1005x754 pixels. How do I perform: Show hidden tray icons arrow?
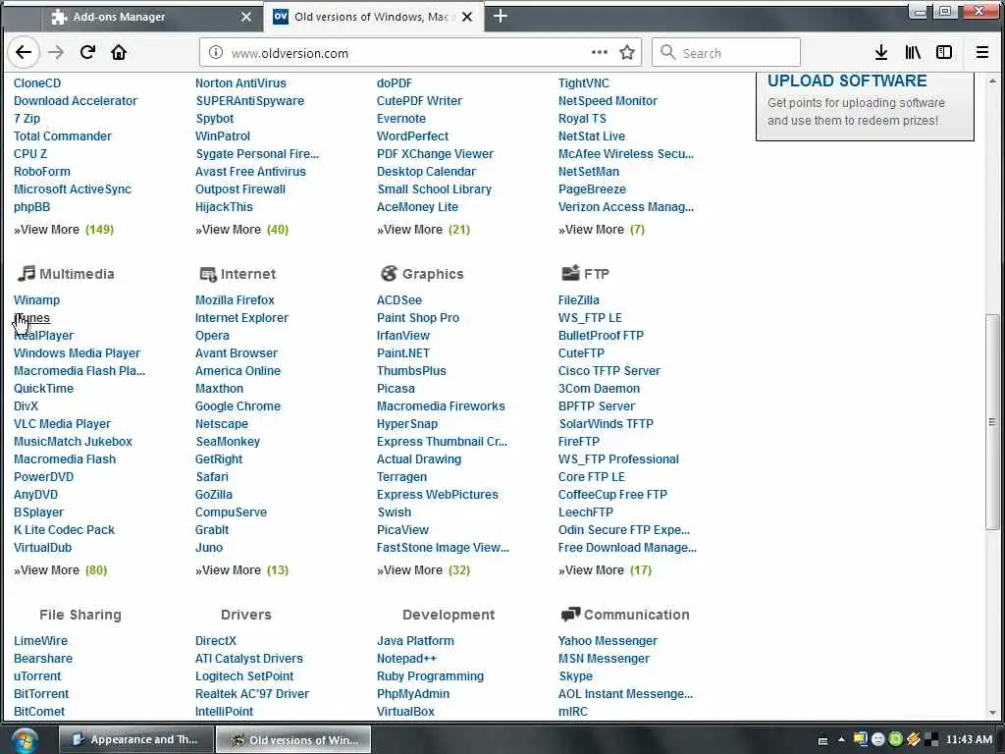click(x=841, y=740)
